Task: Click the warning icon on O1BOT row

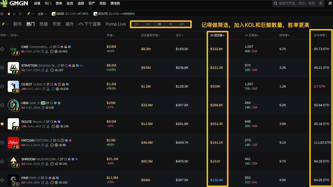Action: [x=53, y=89]
